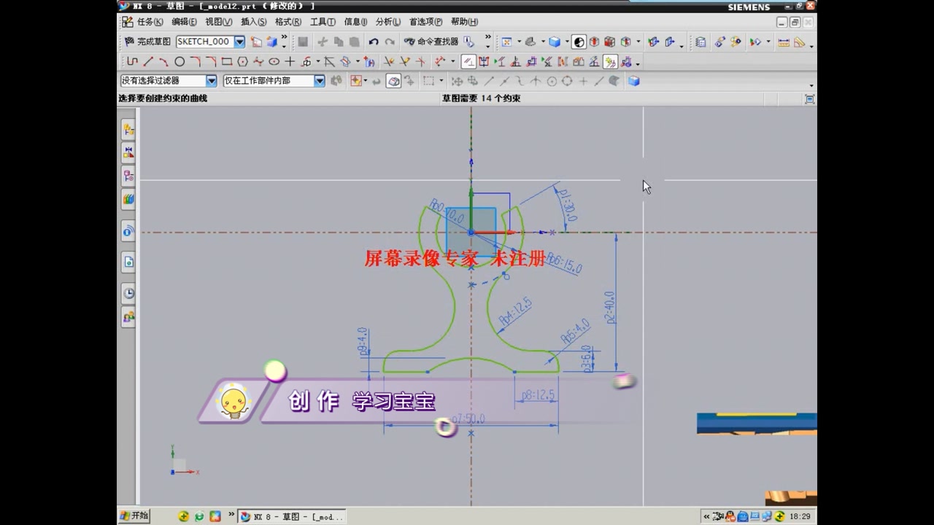The height and width of the screenshot is (525, 934).
Task: Open the SKETCH_000 sketch name dropdown
Action: click(239, 42)
